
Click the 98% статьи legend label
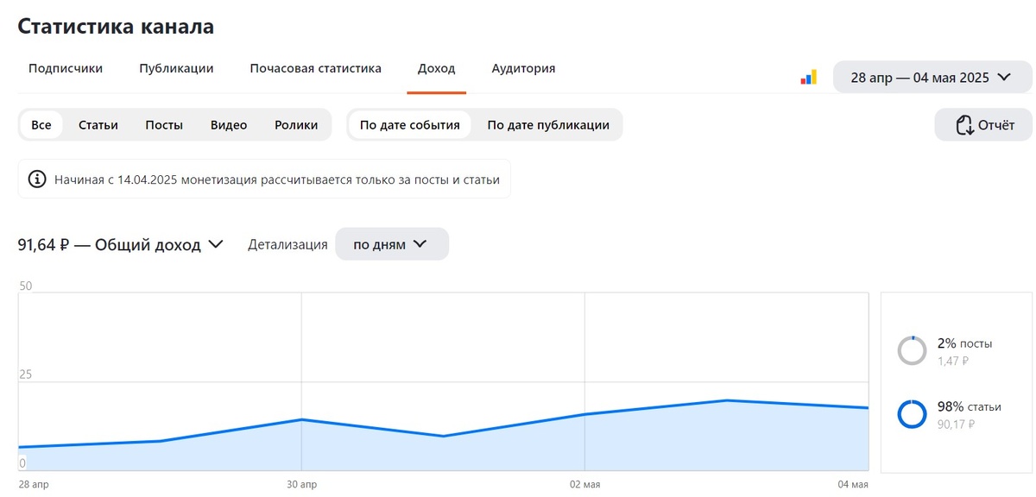970,406
